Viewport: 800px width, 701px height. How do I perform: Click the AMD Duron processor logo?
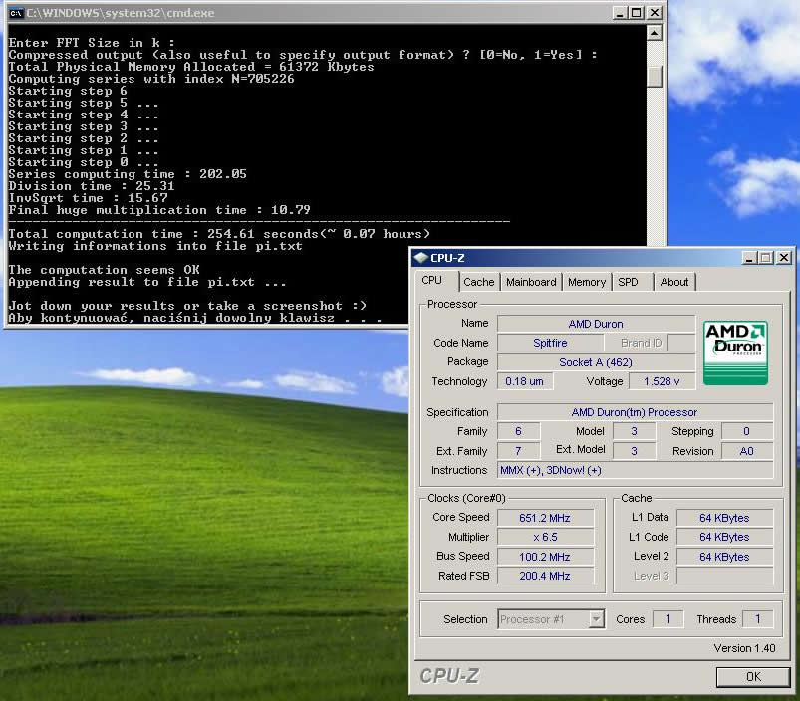point(735,352)
